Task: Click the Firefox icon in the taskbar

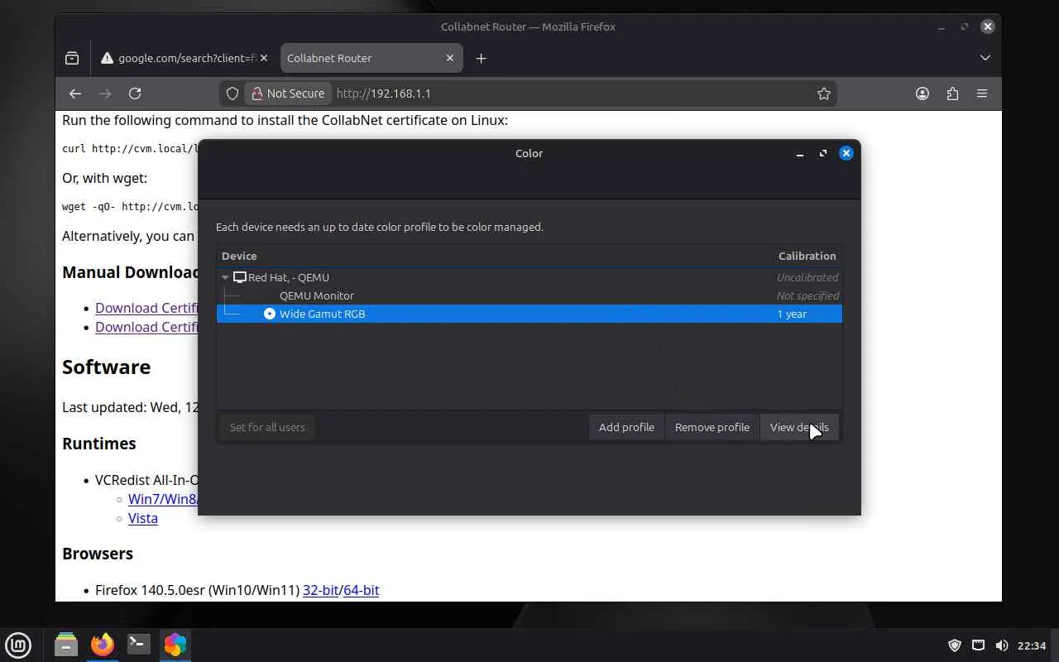Action: coord(103,645)
